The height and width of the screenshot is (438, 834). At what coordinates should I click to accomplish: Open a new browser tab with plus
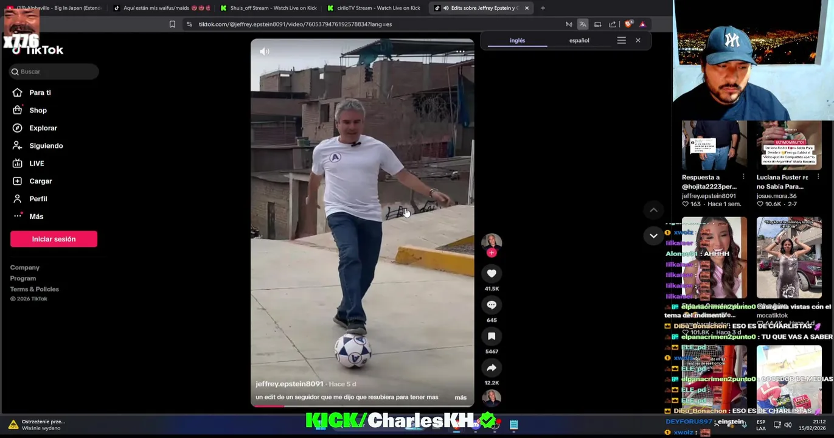coord(543,8)
